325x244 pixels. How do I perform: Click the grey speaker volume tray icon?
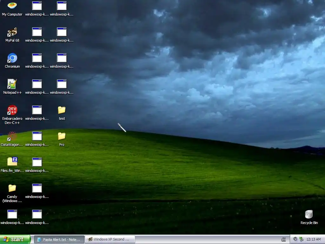(x=295, y=239)
